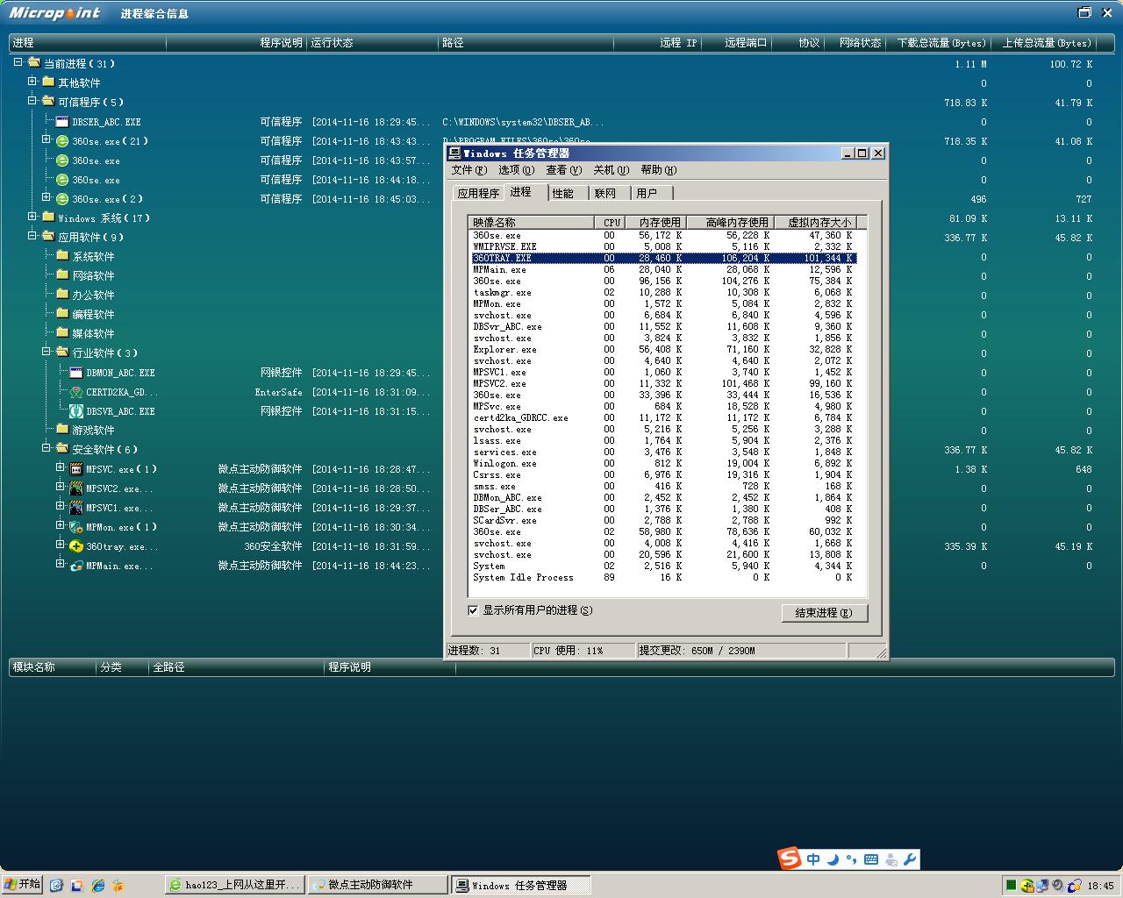Click the 360tray.exe process icon
The image size is (1123, 898).
pos(76,546)
